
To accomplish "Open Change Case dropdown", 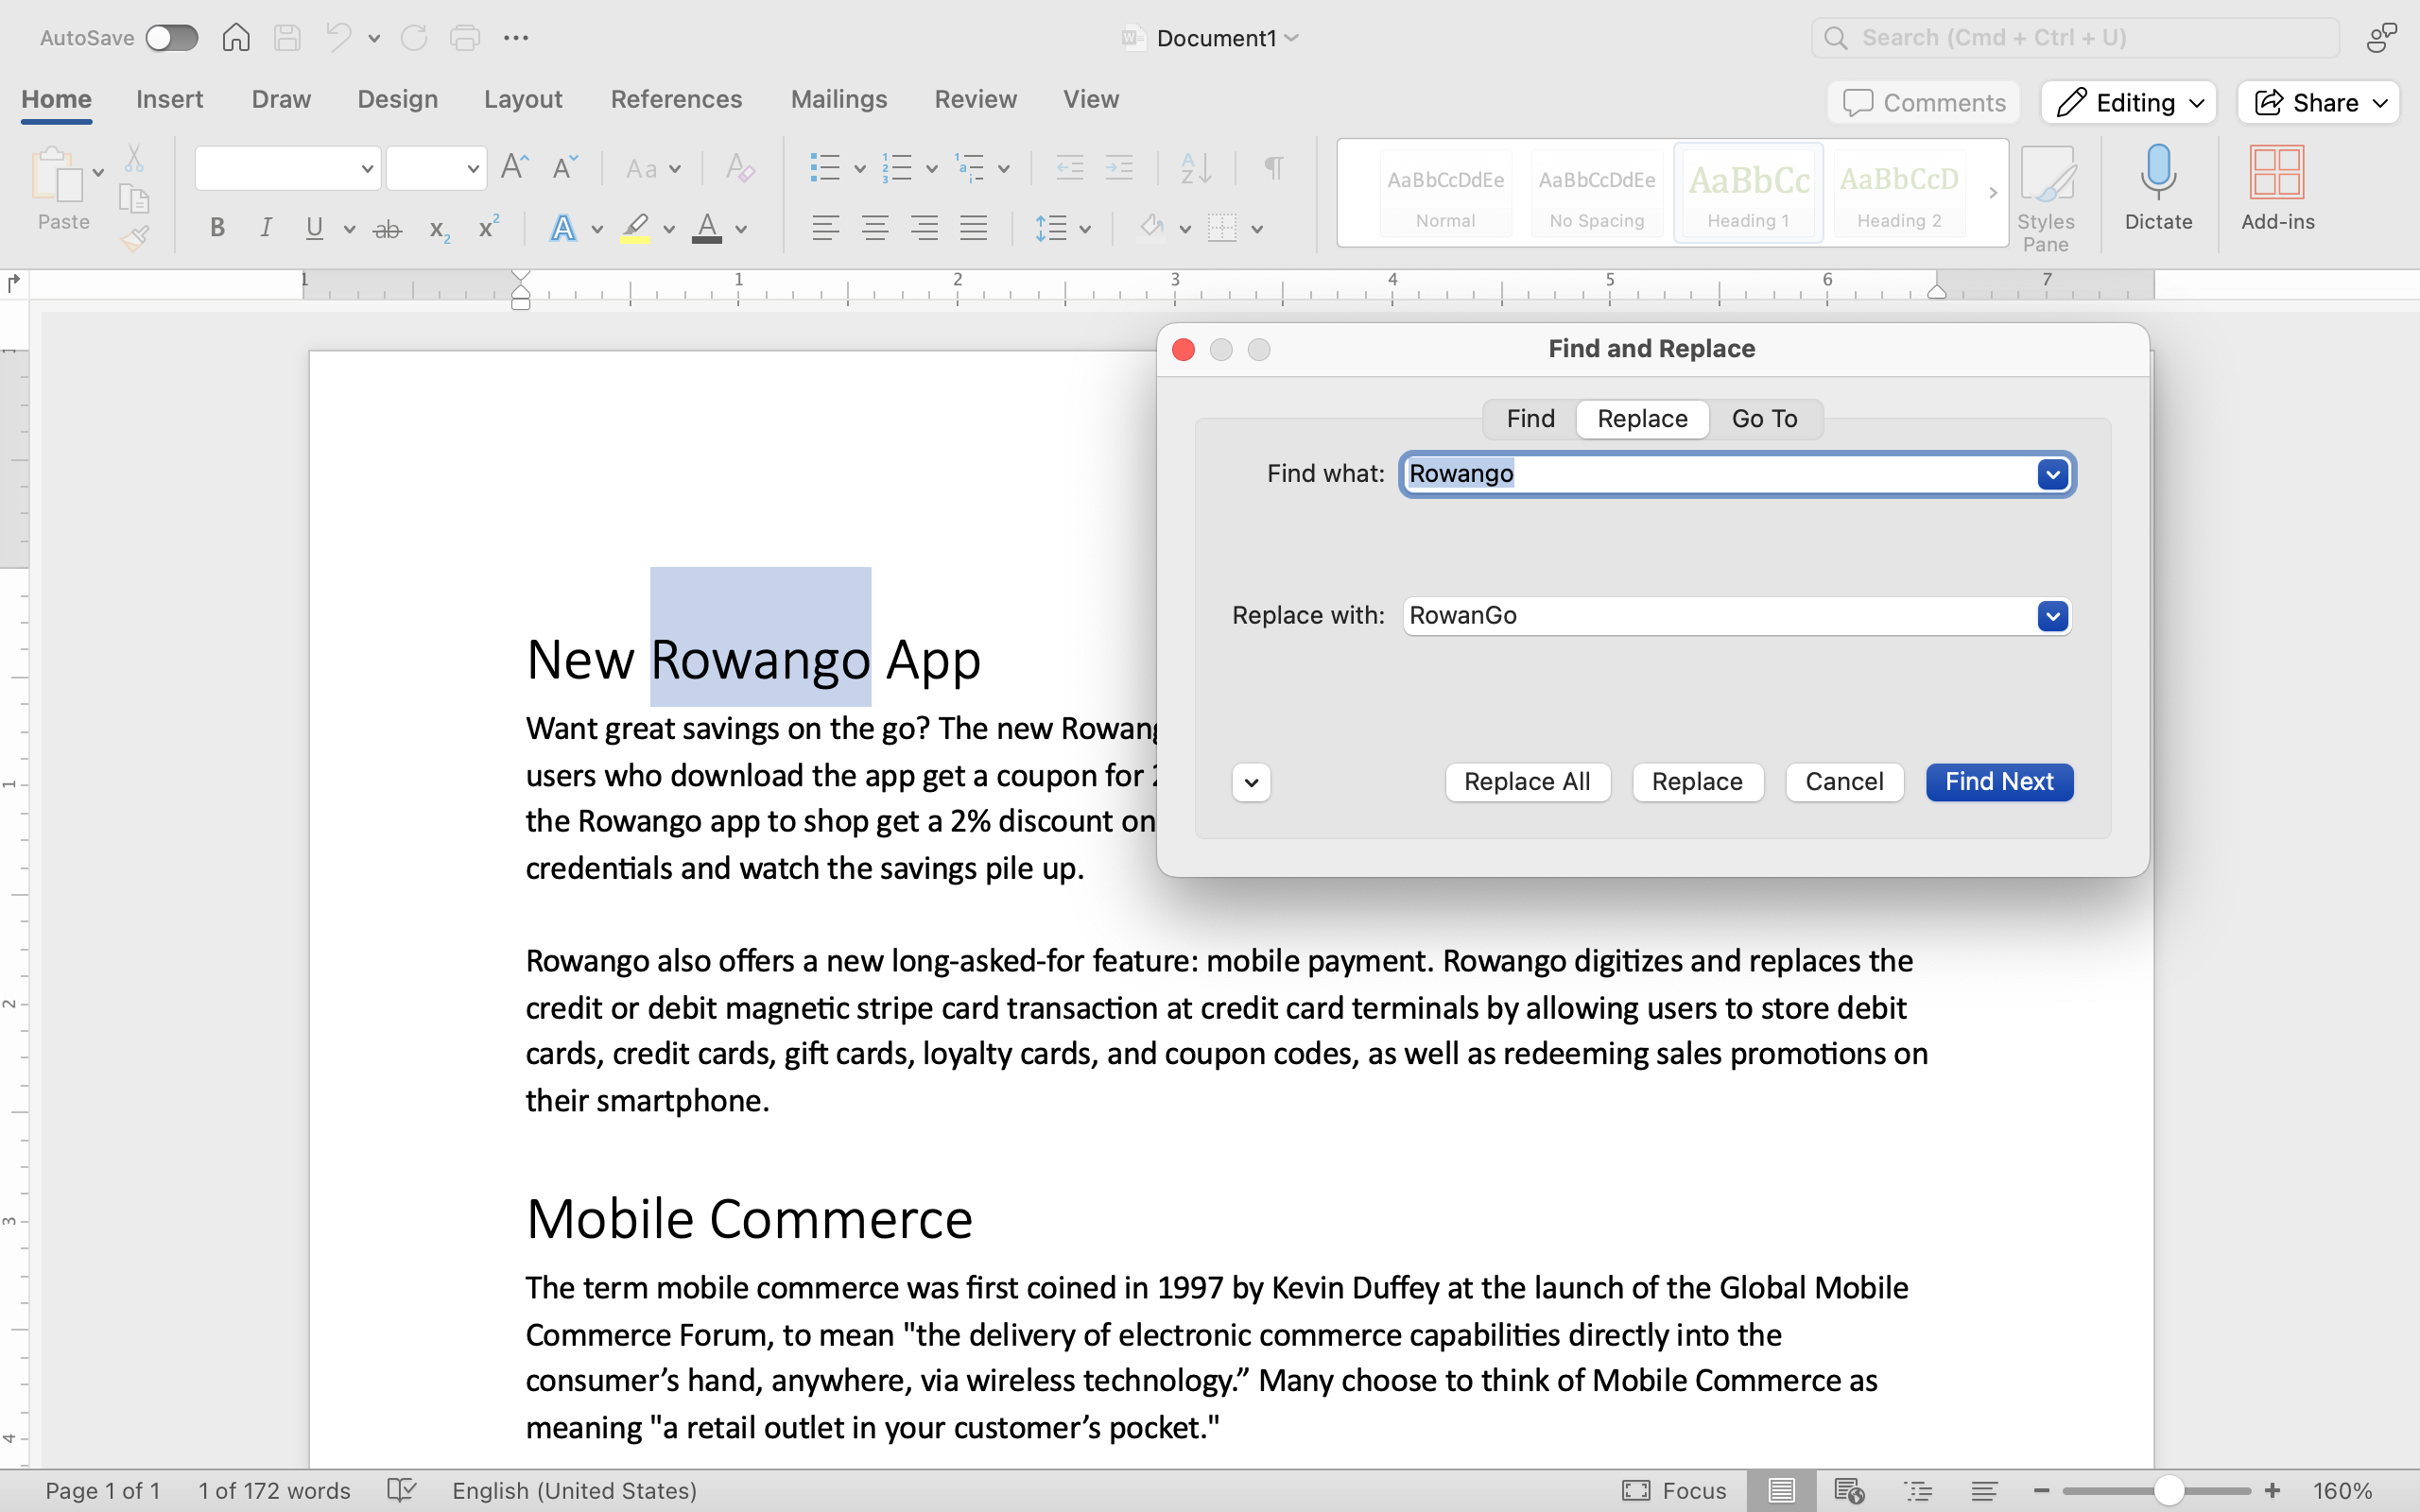I will tap(653, 168).
